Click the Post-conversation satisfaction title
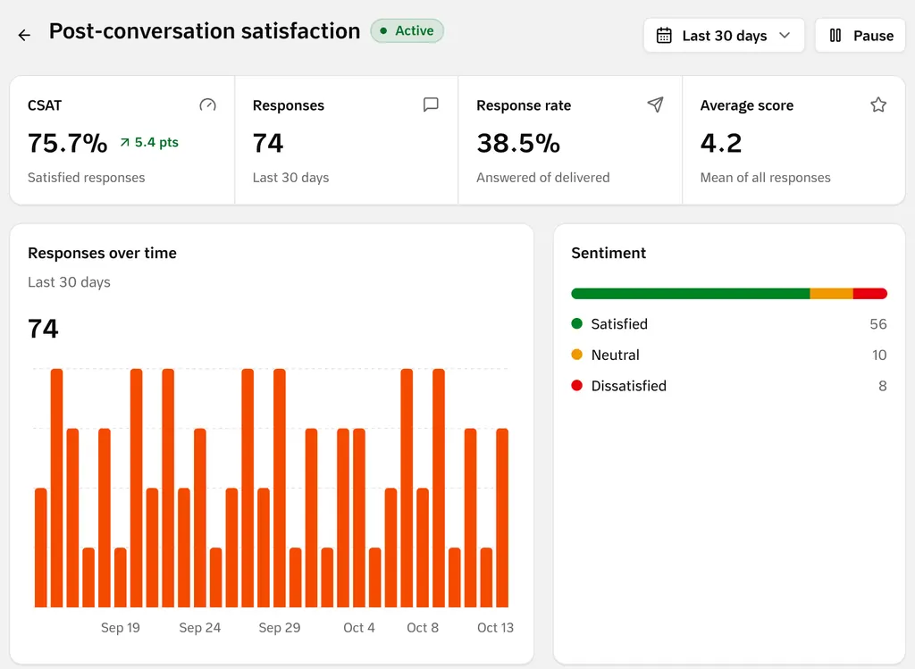Image resolution: width=915 pixels, height=669 pixels. coord(205,31)
